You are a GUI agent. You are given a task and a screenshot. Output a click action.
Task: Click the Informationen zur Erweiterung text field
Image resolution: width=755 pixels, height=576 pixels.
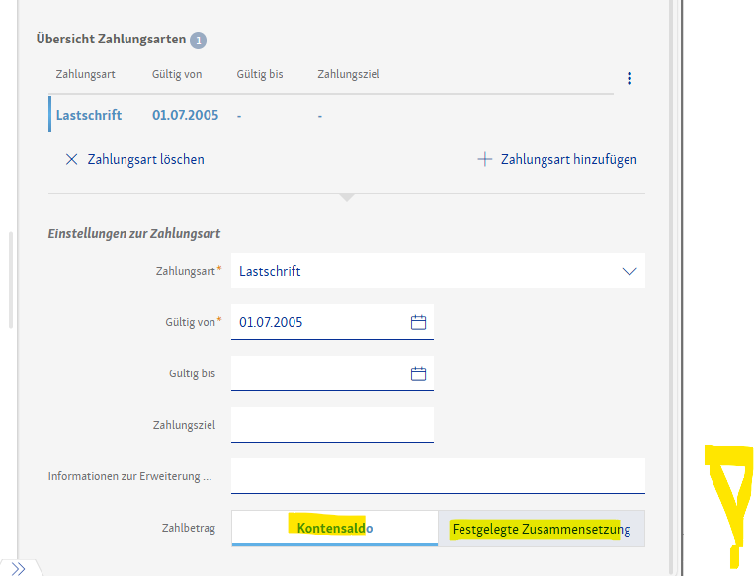[x=438, y=476]
